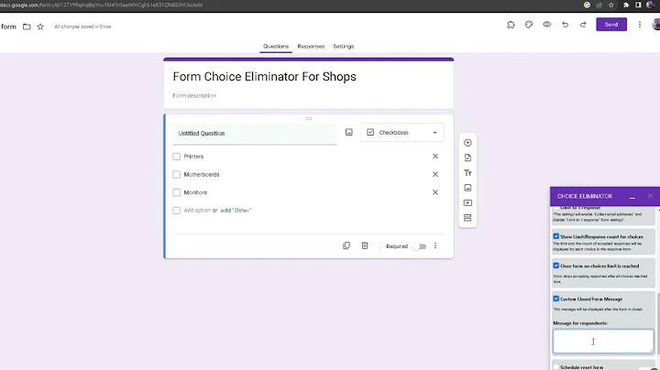
Task: Click the redo arrow icon
Action: pos(583,25)
